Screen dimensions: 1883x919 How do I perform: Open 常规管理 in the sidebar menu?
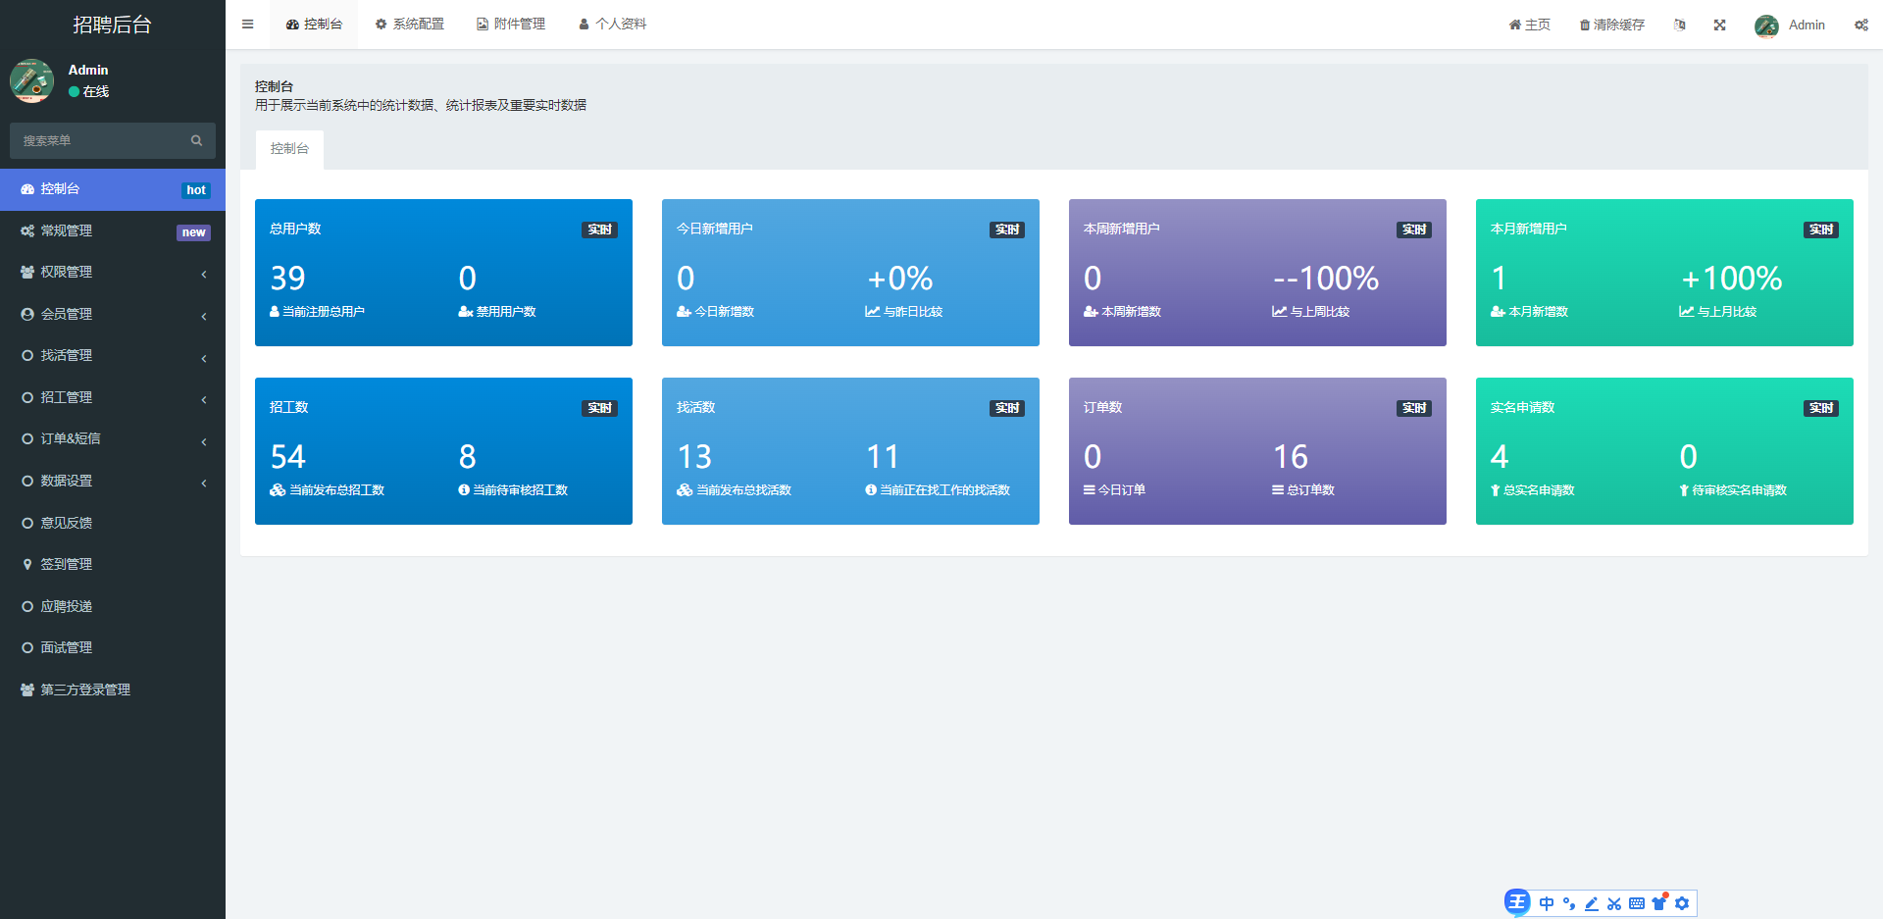[x=113, y=231]
